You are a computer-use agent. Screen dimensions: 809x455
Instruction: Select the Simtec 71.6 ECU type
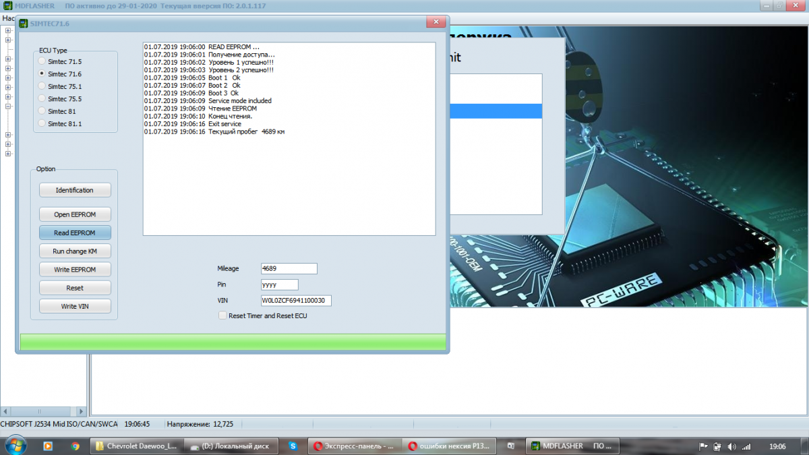tap(42, 73)
